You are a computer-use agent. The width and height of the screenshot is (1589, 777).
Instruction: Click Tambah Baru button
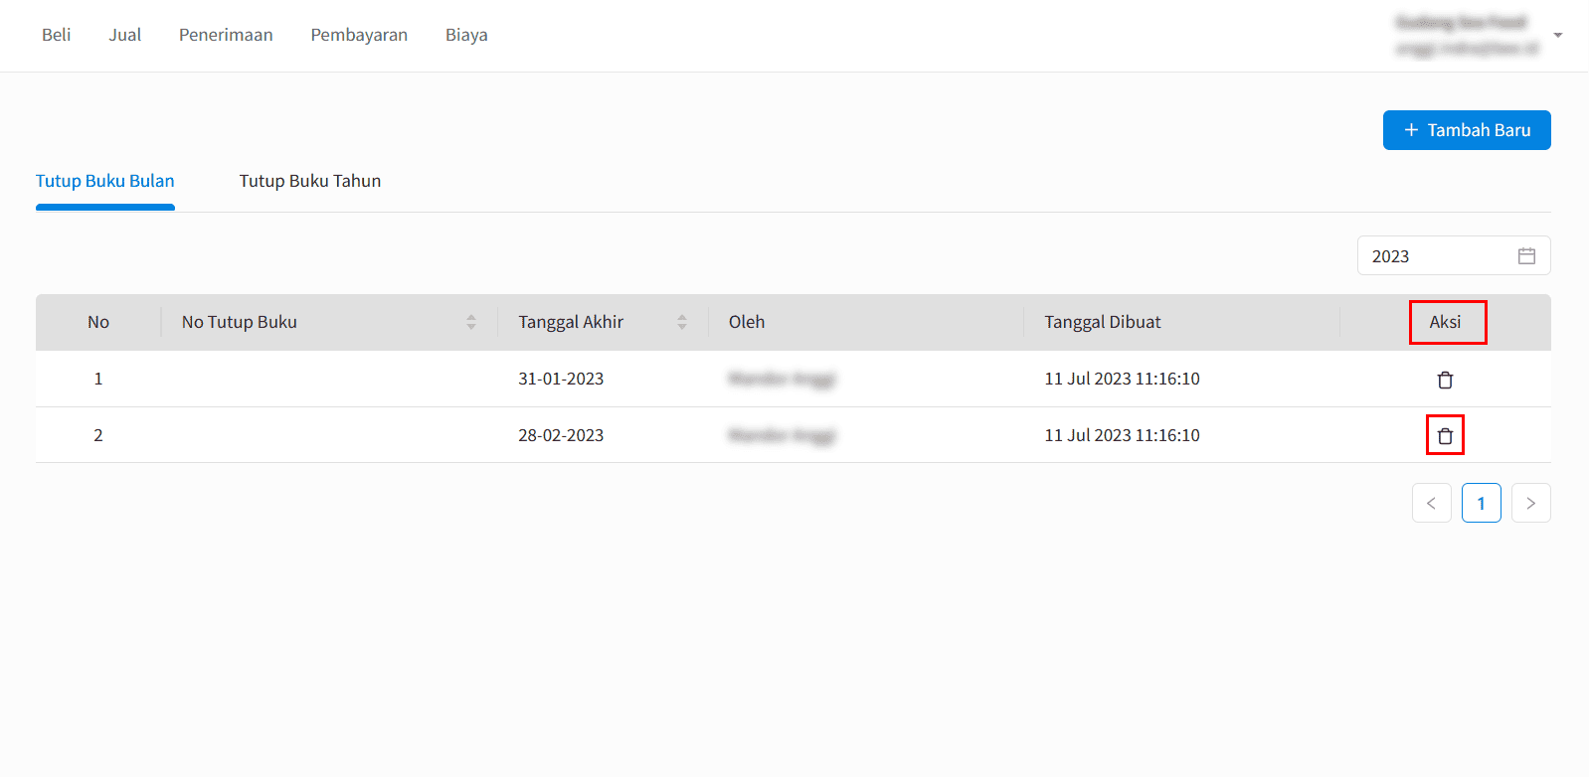point(1467,130)
